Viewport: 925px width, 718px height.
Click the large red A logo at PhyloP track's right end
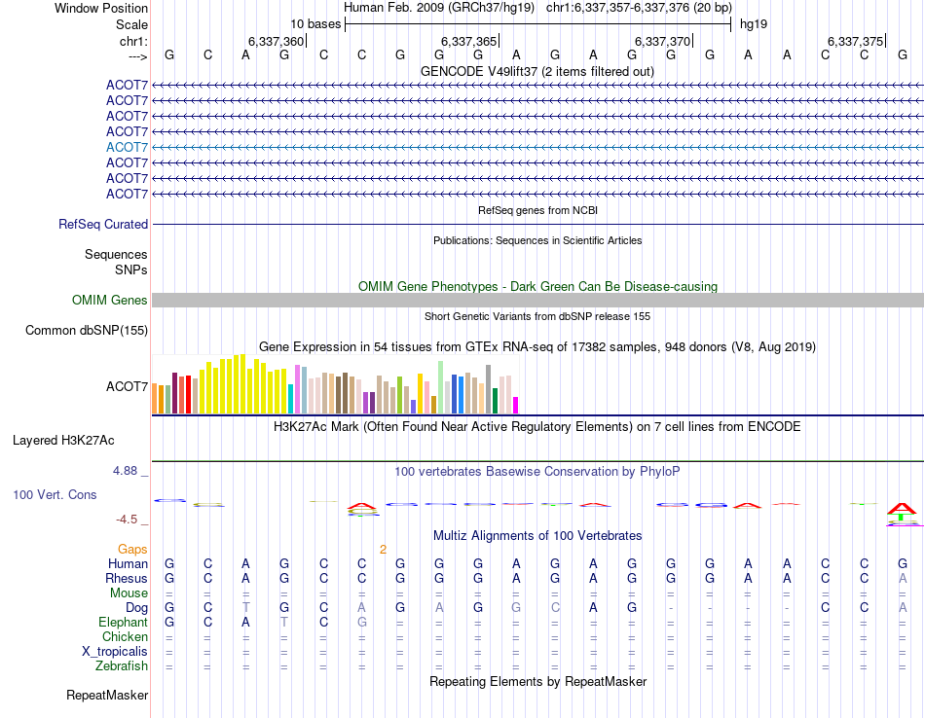tap(902, 508)
